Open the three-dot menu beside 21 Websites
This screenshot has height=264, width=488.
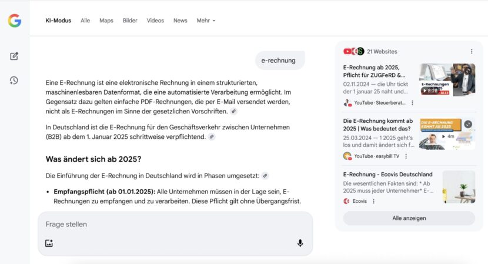pos(472,52)
